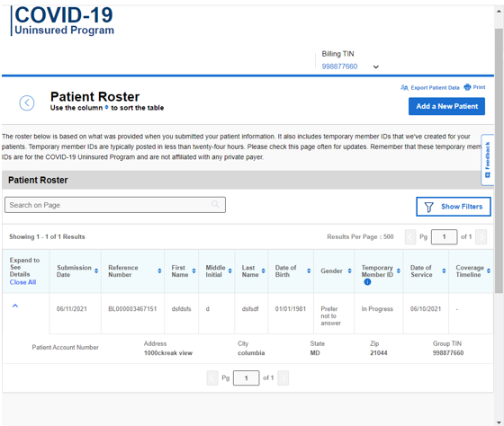Click the state value MD

pos(315,353)
